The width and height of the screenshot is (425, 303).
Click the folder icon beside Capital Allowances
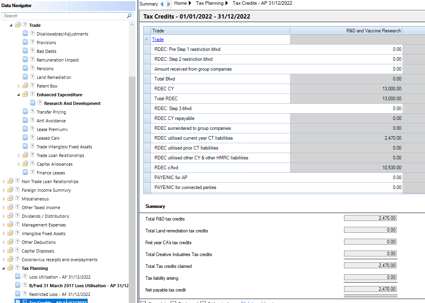tap(25, 164)
